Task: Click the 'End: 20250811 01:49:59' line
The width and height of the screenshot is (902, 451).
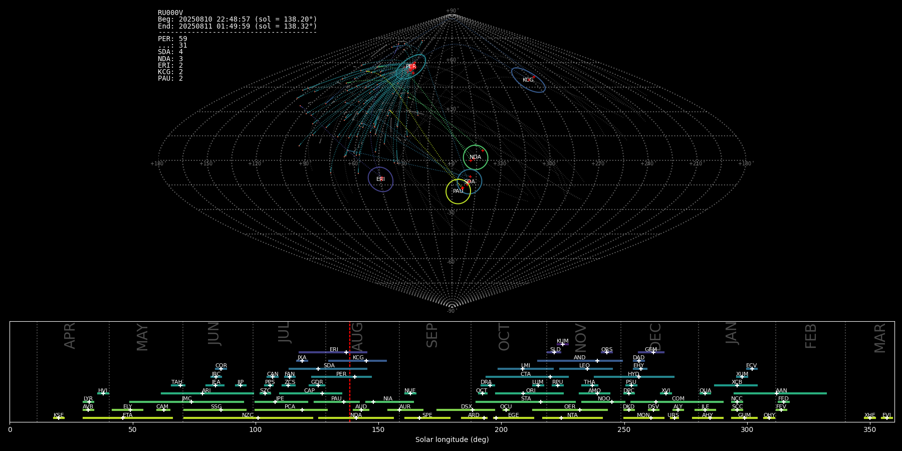Action: click(237, 26)
